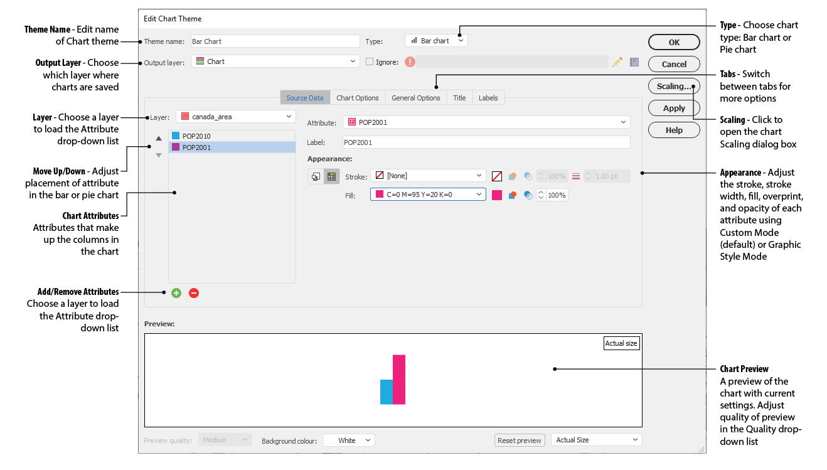Click the pink Fill colour swatch
827x470 pixels.
tap(497, 195)
